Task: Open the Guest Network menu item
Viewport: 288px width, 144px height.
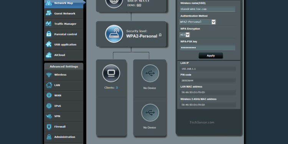Action: click(64, 13)
